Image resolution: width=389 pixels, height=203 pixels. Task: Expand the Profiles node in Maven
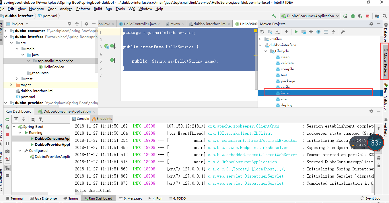click(260, 39)
